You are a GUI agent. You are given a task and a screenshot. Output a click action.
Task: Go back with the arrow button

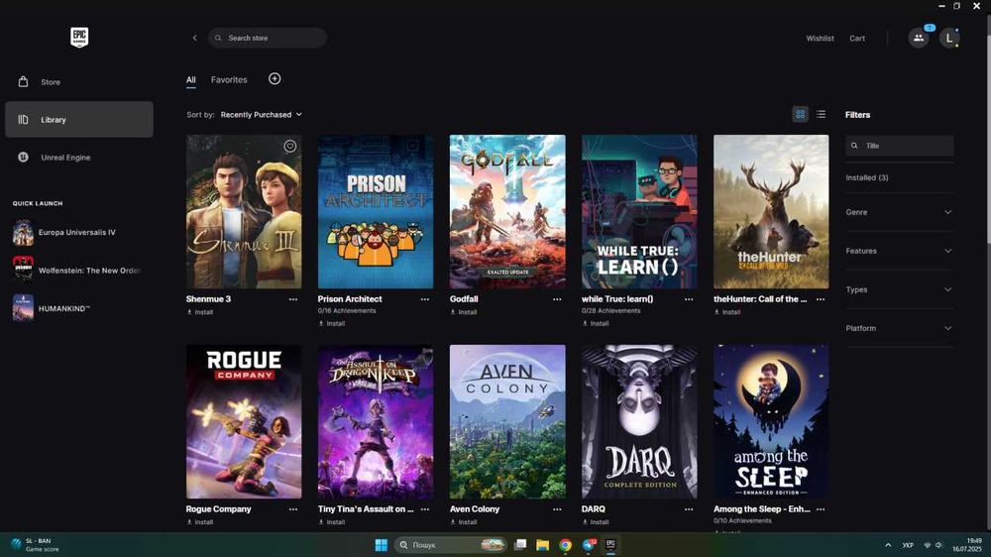coord(194,38)
